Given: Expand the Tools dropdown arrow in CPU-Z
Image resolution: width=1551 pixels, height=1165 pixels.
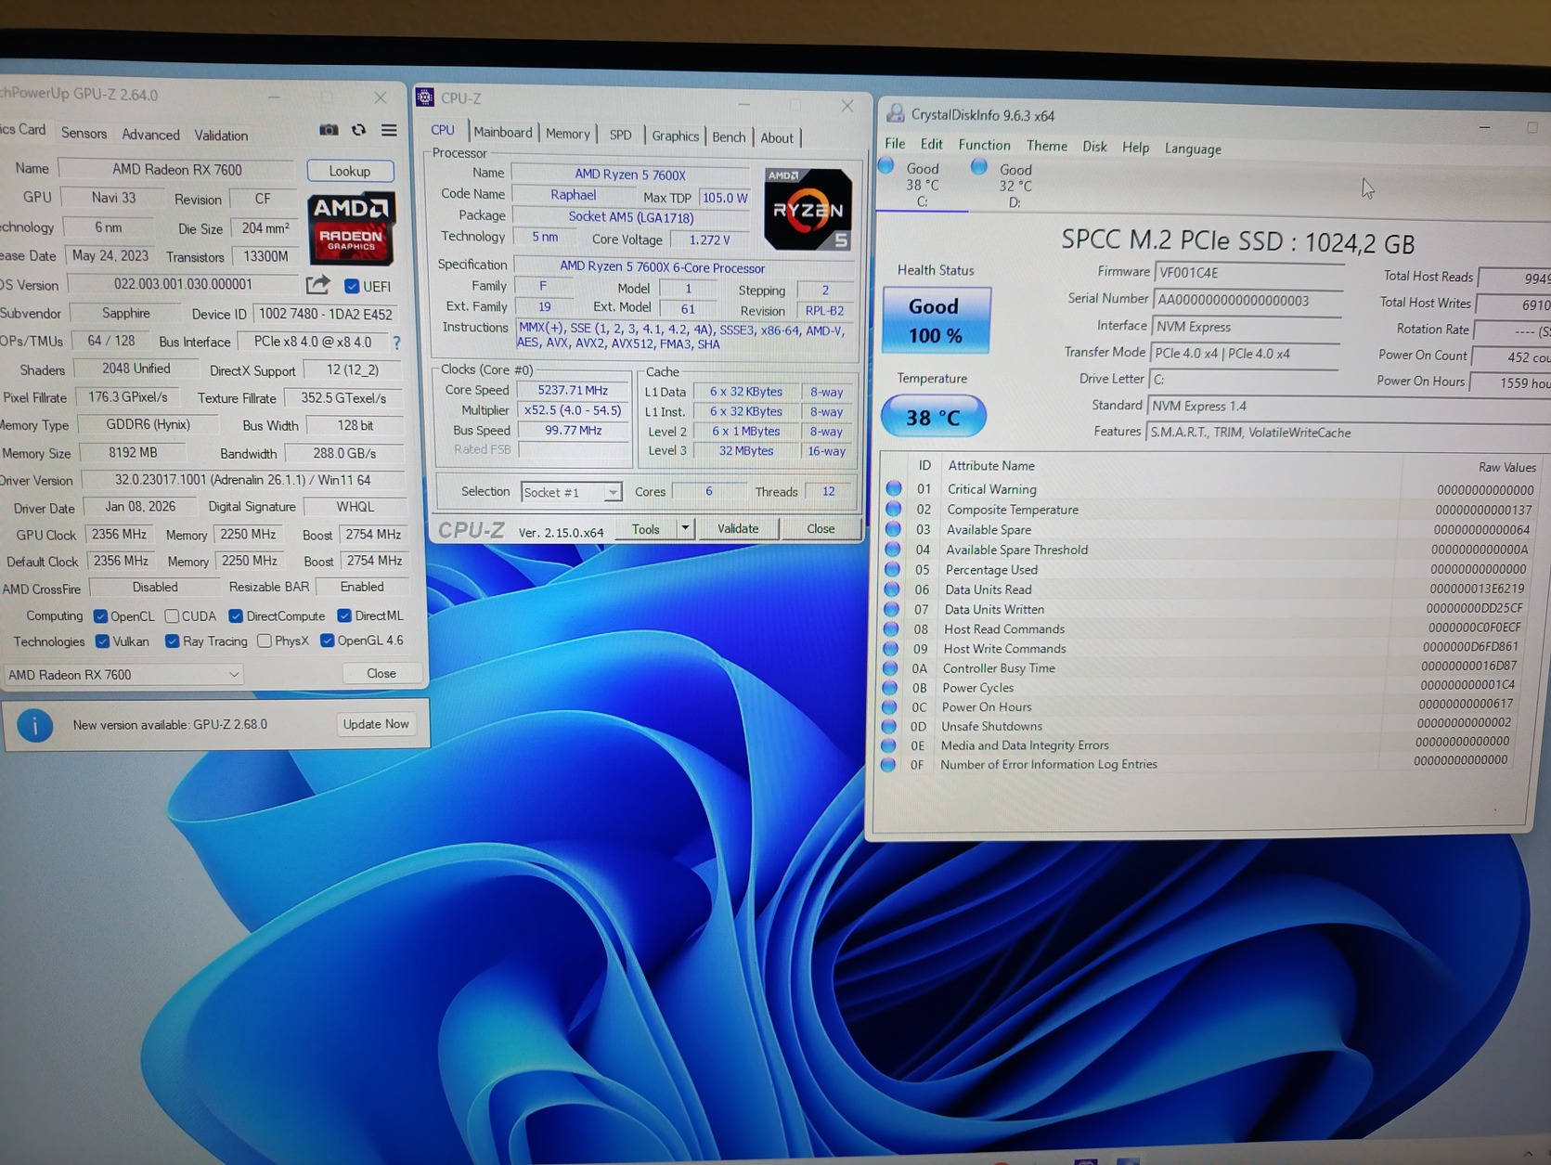Looking at the screenshot, I should (x=685, y=528).
